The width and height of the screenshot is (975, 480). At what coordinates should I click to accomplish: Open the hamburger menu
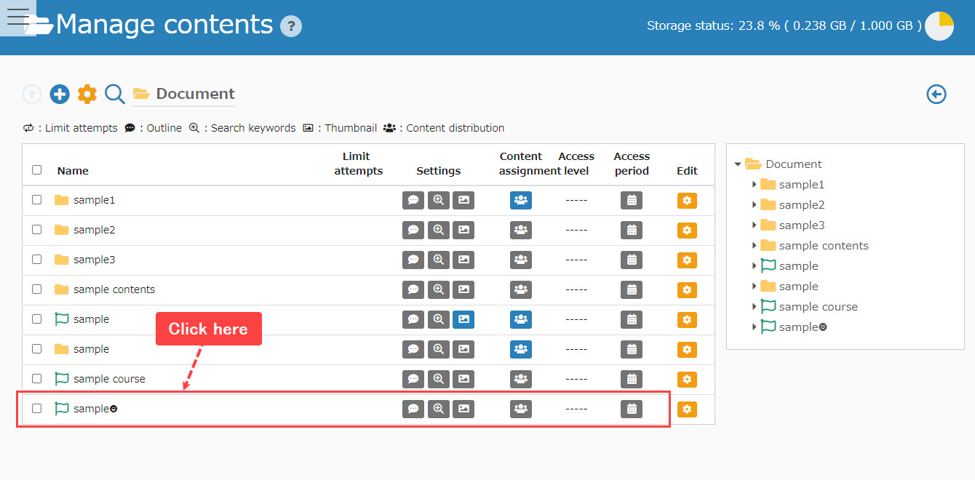(x=17, y=17)
